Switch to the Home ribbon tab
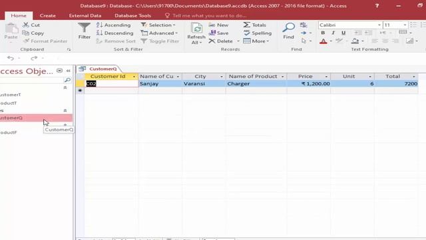This screenshot has width=426, height=240. 19,15
